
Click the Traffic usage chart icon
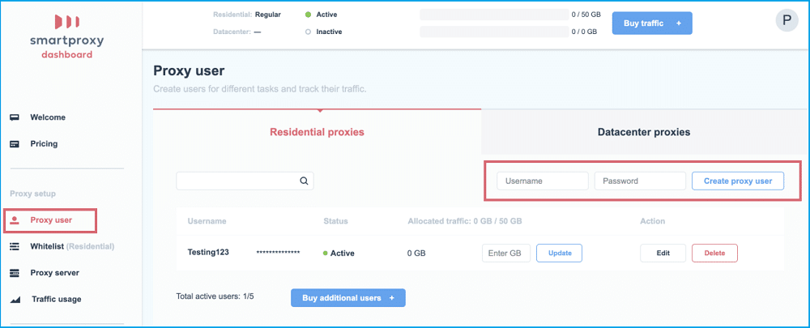coord(15,299)
